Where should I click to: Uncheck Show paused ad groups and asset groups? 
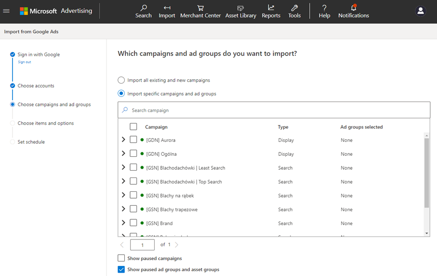pos(121,270)
